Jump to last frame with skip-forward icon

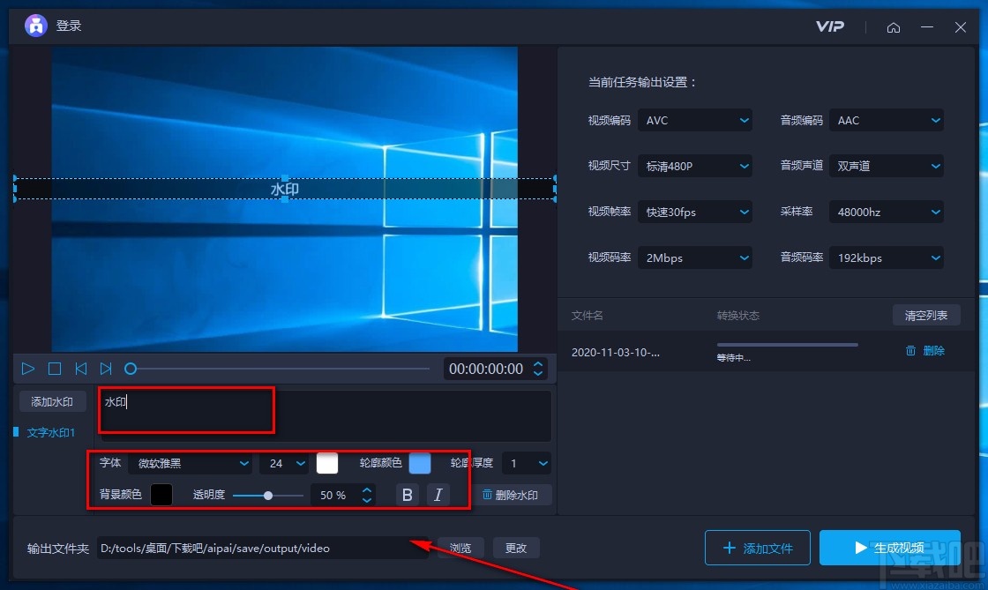tap(106, 369)
